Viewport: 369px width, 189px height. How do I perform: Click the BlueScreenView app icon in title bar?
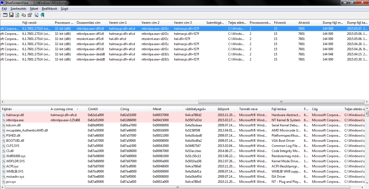click(3, 2)
